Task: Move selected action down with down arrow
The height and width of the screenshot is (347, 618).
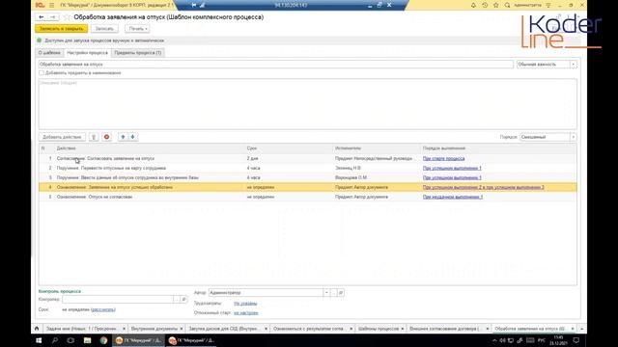Action: click(x=133, y=137)
